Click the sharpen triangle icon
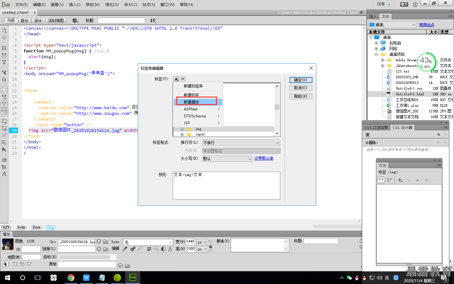The image size is (454, 284). click(x=170, y=249)
